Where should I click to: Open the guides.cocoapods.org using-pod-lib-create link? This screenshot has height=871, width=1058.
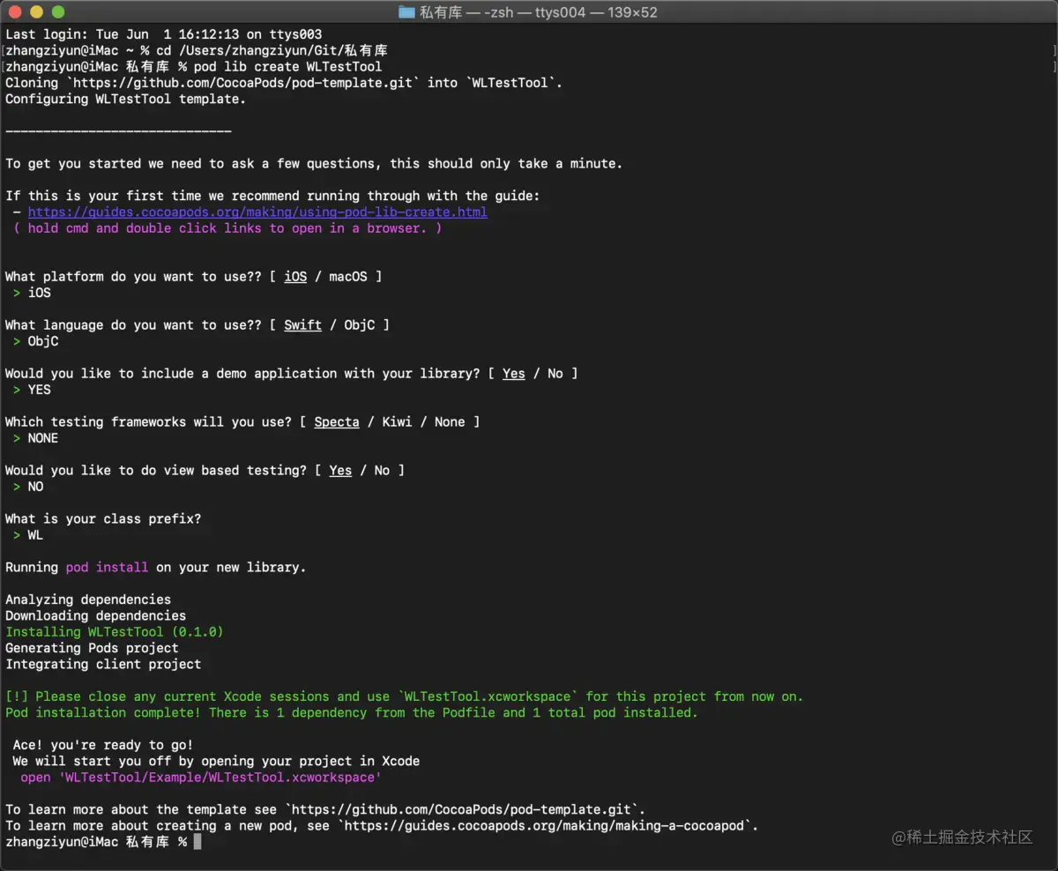(x=257, y=212)
